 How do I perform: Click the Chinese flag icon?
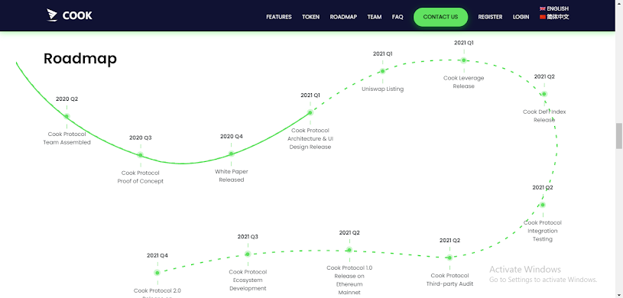[542, 17]
